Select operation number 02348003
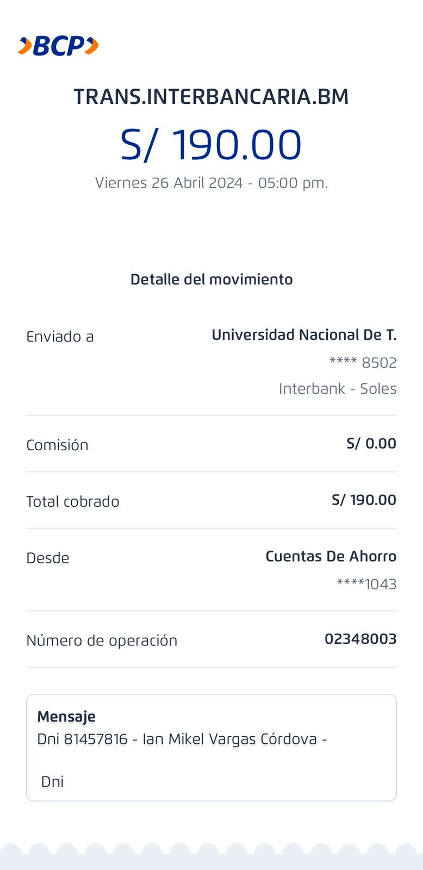The height and width of the screenshot is (870, 423). (x=360, y=639)
